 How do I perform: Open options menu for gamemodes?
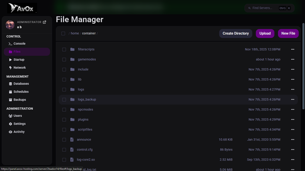[293, 59]
